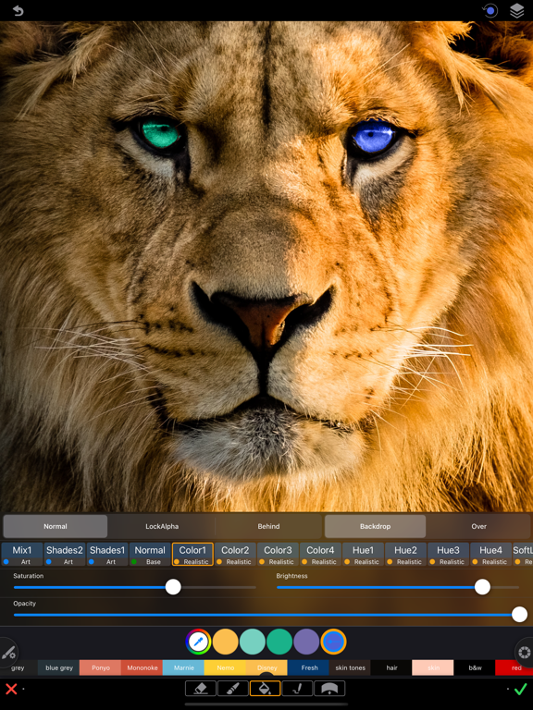Screen dimensions: 533x710
Task: Pick the orange-yellow color swatch
Action: (x=225, y=642)
